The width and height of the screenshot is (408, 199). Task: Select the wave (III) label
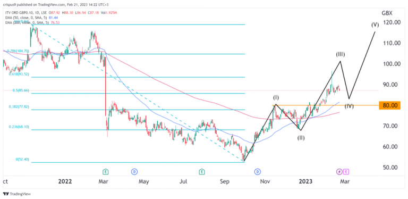(341, 54)
